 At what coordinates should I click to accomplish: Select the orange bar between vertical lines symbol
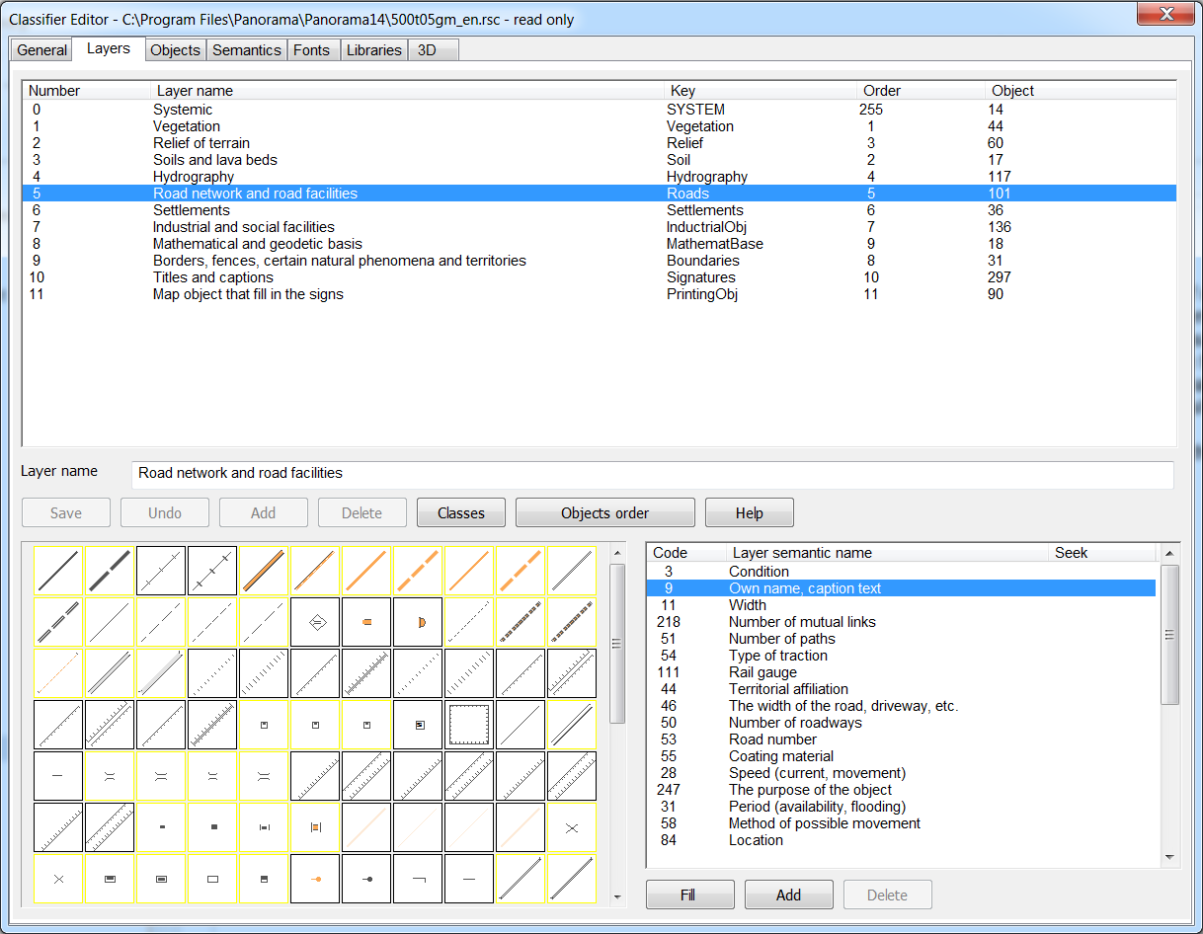click(316, 827)
